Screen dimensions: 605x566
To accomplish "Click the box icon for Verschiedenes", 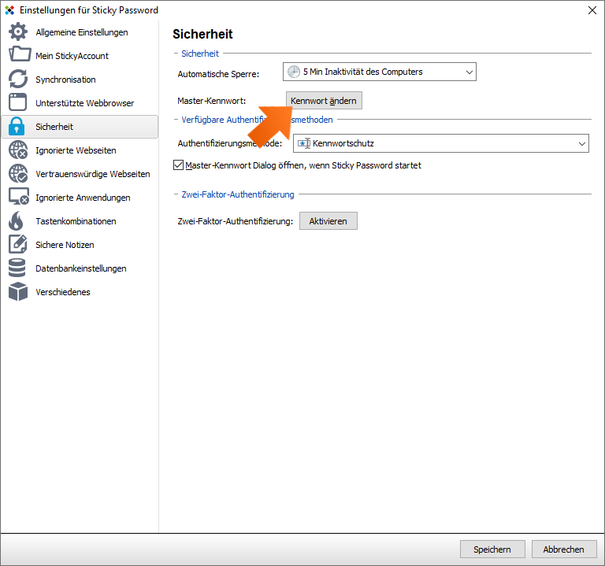I will coord(18,291).
